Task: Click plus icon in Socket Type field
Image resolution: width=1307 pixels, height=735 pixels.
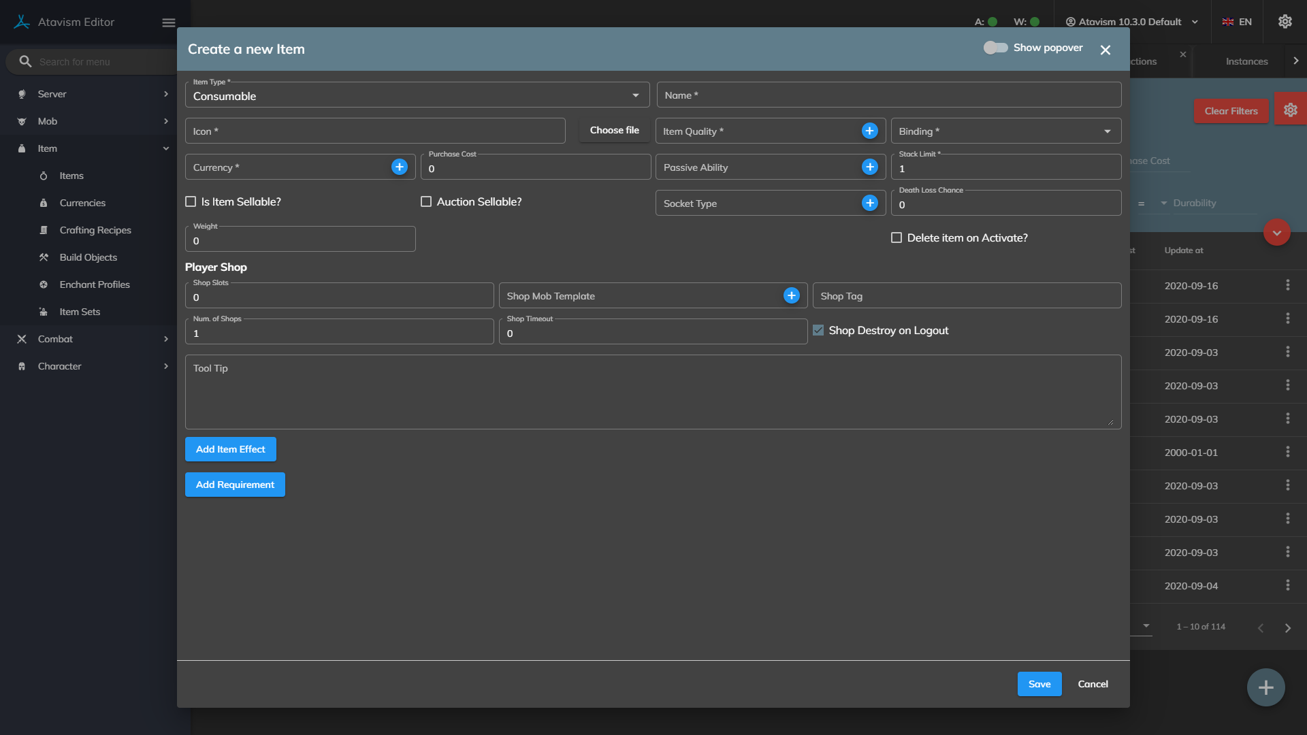Action: [x=869, y=203]
